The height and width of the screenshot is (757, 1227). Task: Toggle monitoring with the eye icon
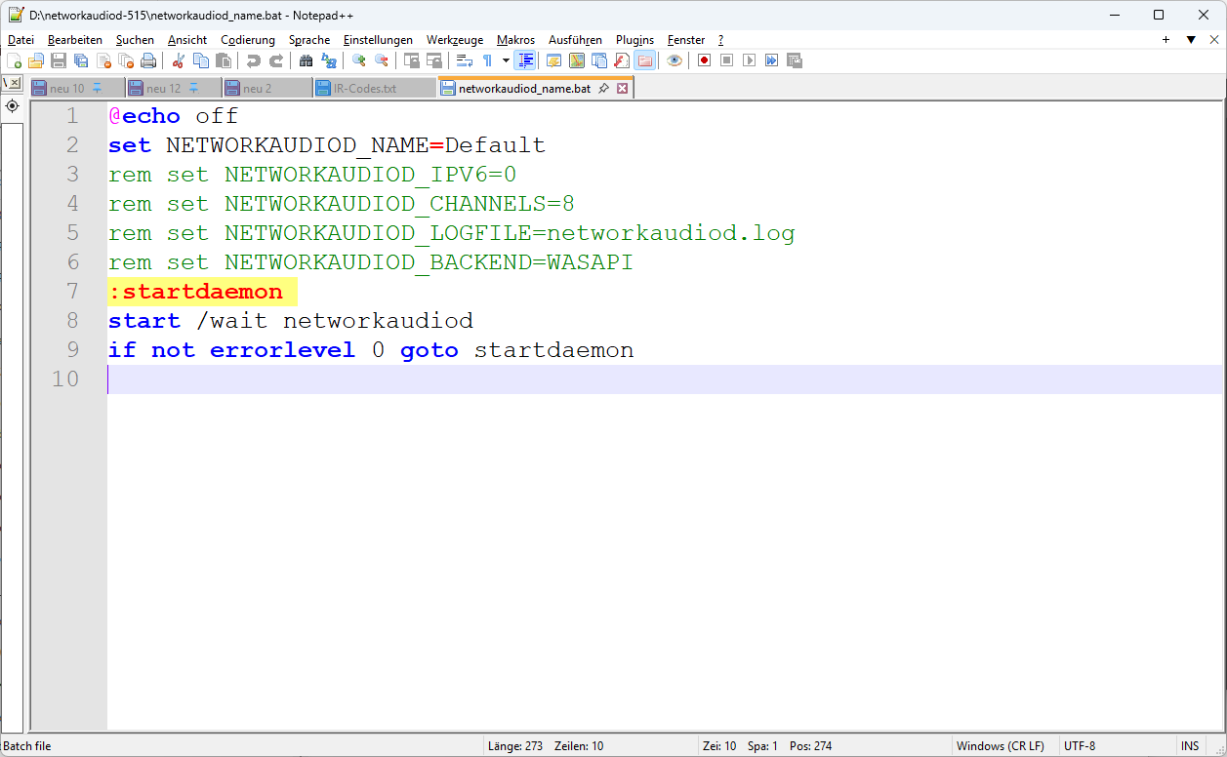[x=675, y=60]
